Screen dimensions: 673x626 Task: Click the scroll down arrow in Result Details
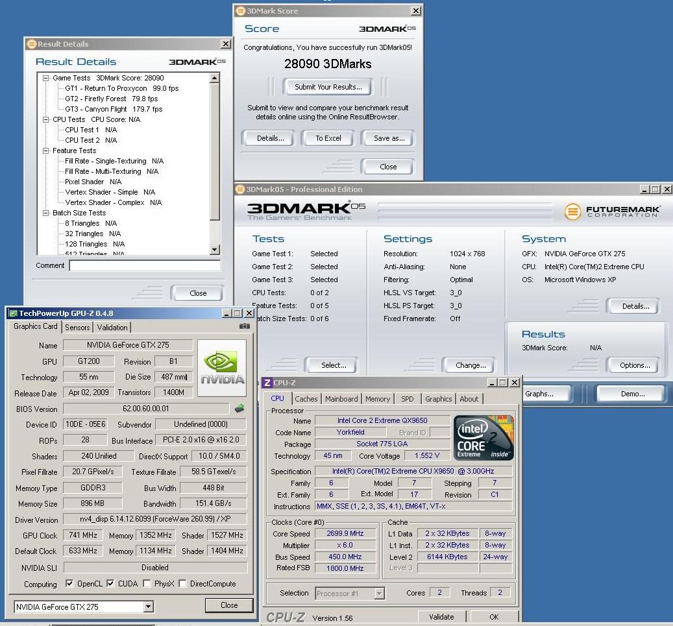(215, 250)
